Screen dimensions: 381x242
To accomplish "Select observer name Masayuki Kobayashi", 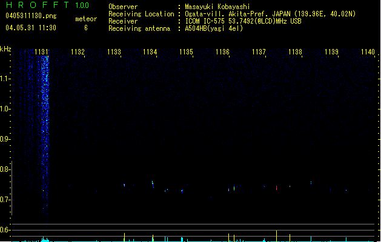I will 217,7.
